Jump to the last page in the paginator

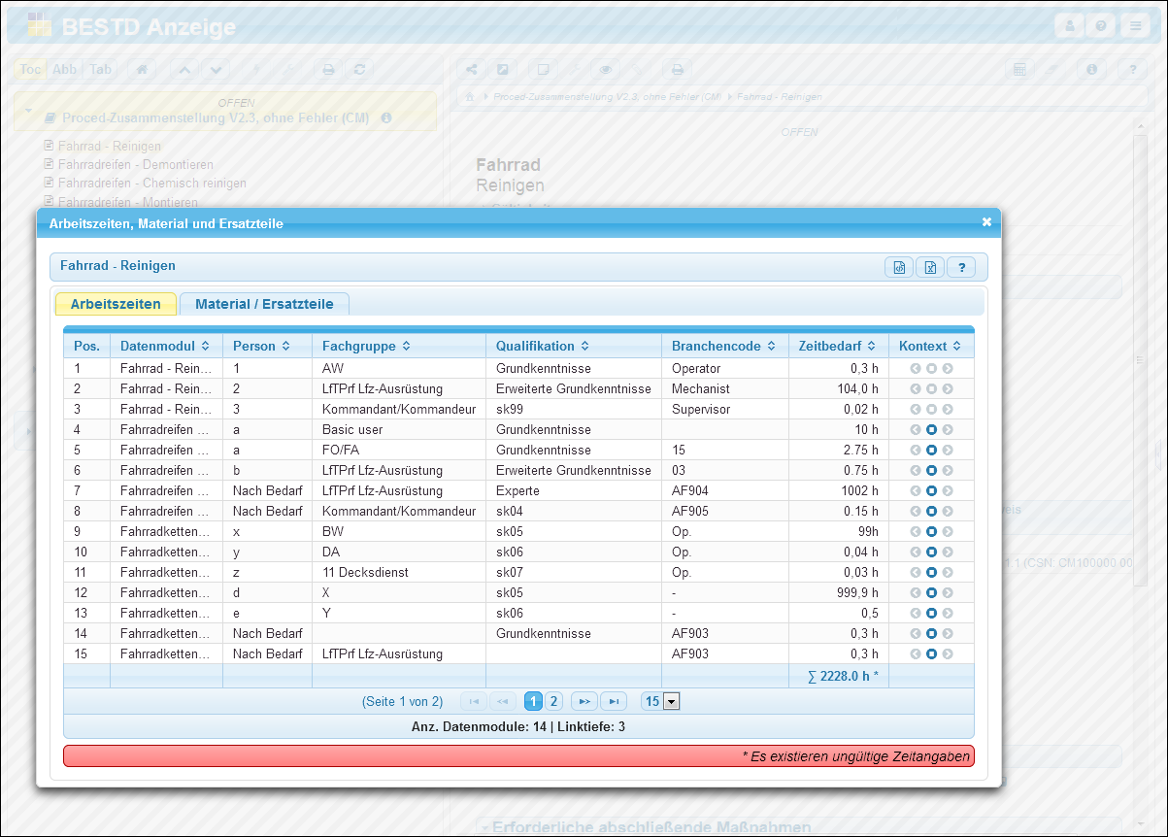614,701
